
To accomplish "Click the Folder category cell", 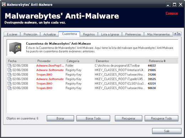I will 69,66.
